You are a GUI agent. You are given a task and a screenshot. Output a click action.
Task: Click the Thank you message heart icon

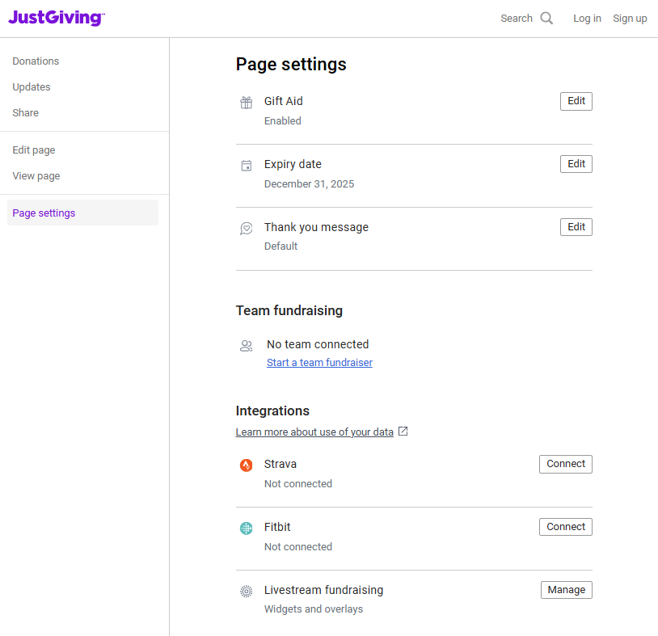point(247,229)
